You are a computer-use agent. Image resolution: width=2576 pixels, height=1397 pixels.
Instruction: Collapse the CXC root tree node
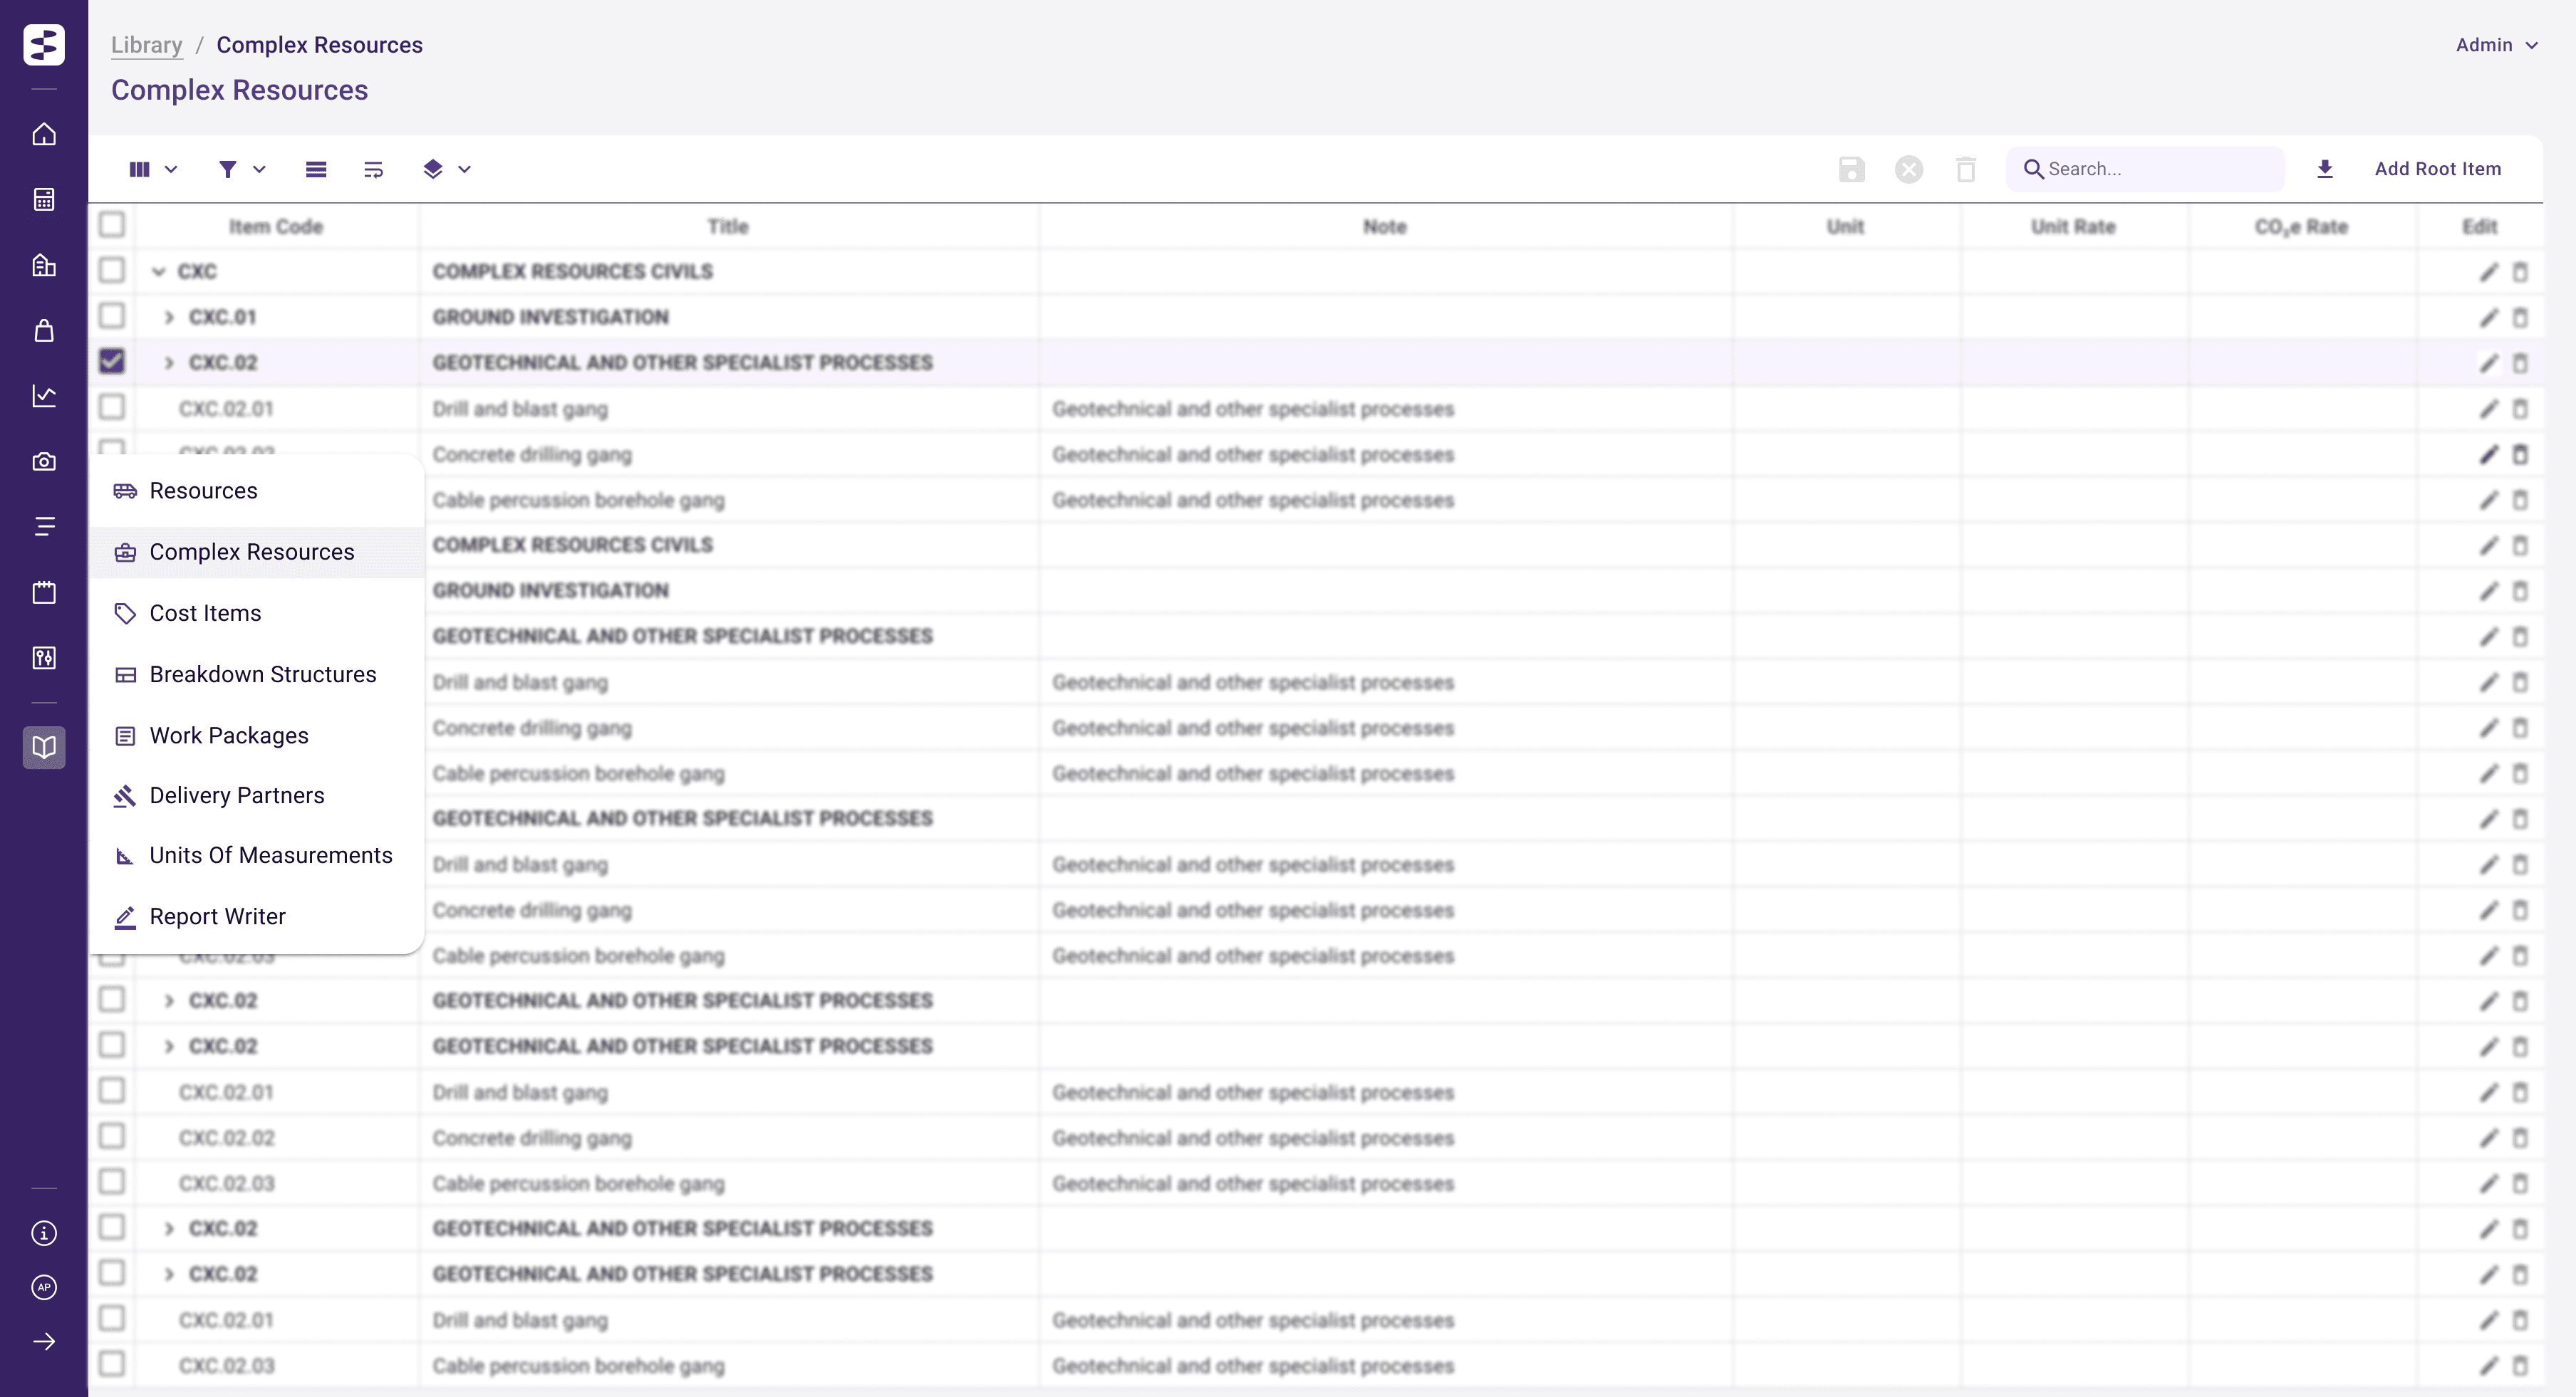(158, 272)
